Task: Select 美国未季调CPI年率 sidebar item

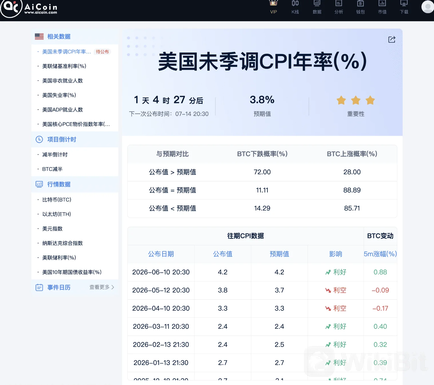Action: [x=67, y=52]
